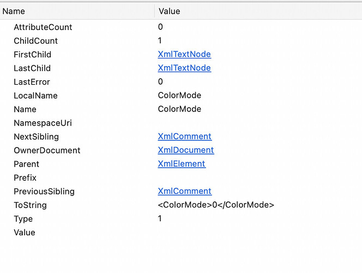Open the LastChild XmlTextNode link

184,68
